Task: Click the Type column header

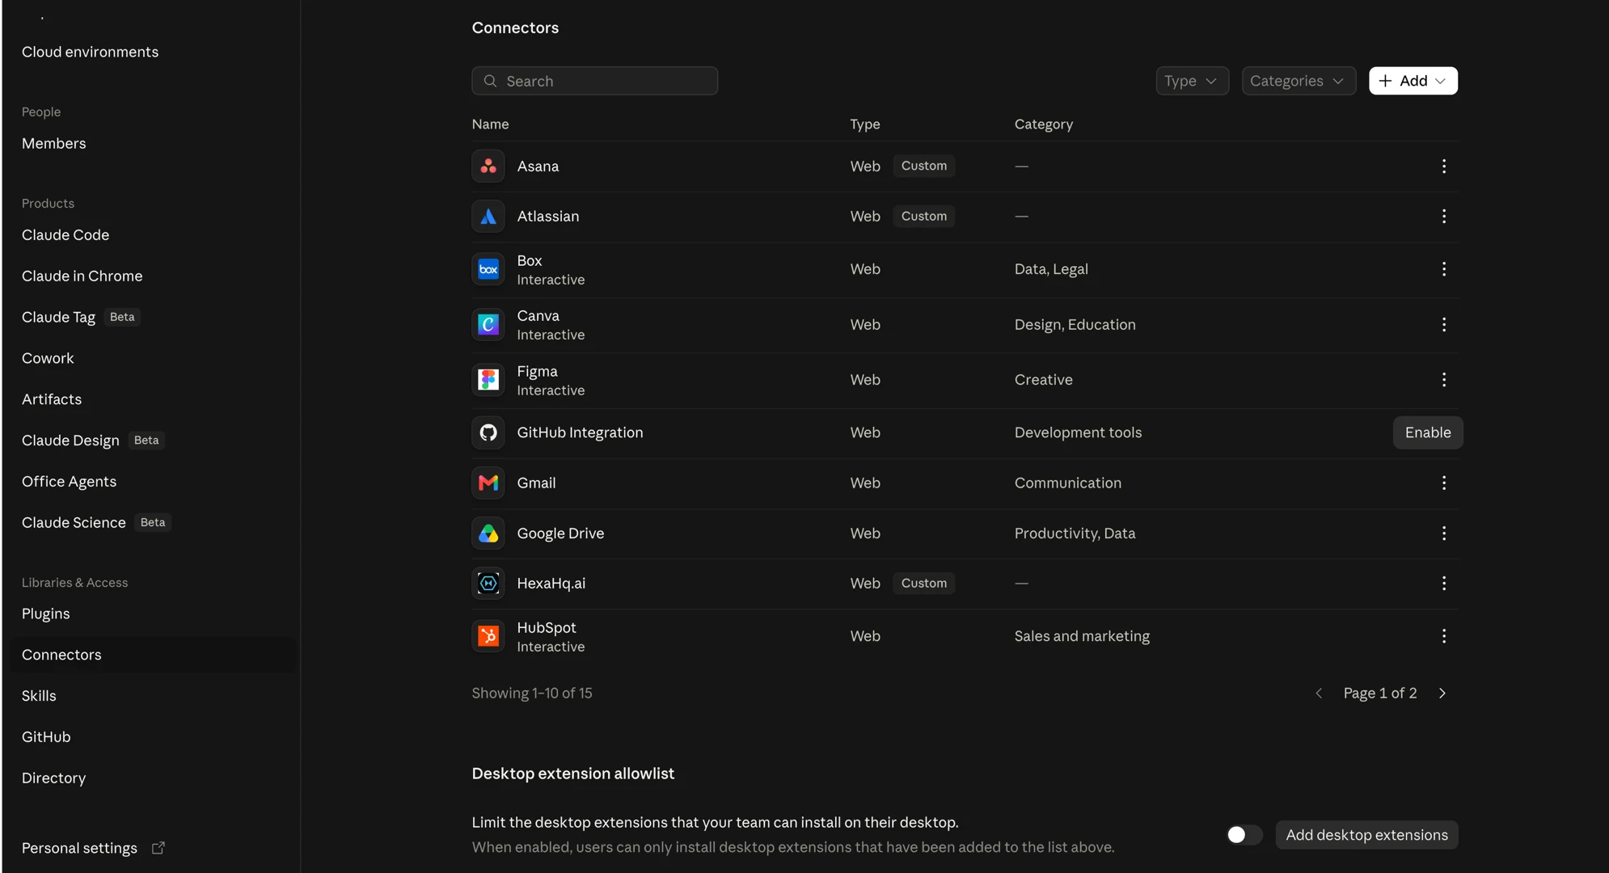Action: click(x=864, y=124)
